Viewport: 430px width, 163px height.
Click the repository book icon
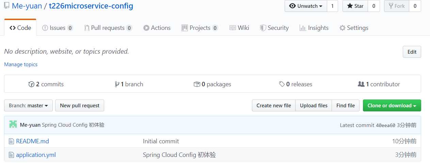[7, 6]
